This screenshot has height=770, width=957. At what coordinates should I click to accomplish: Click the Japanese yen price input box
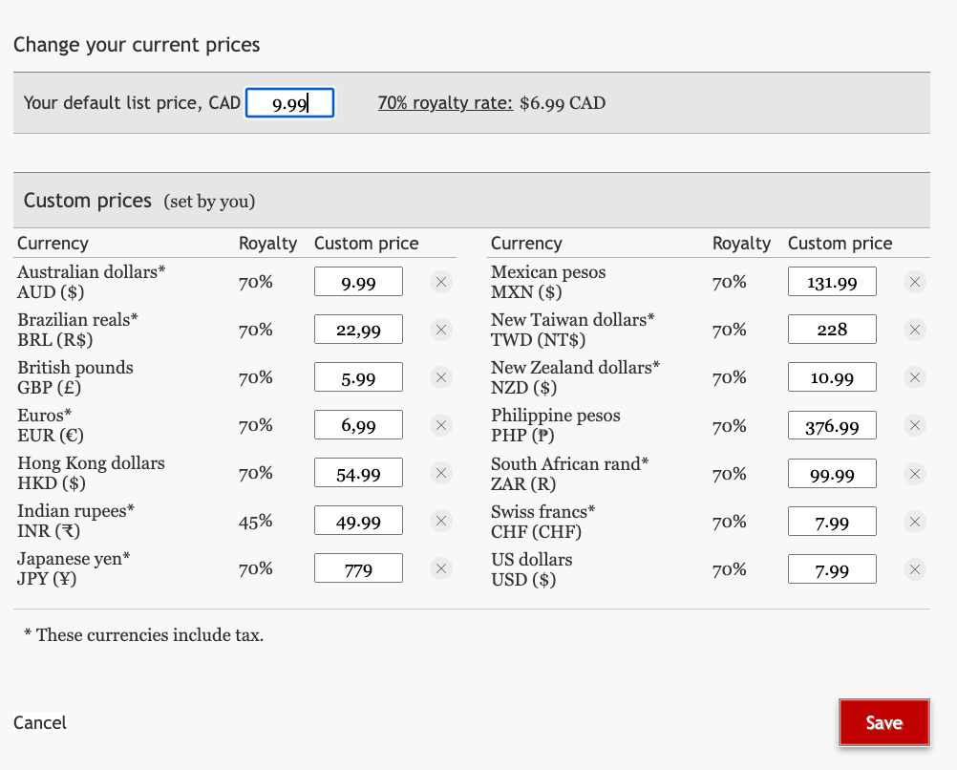pyautogui.click(x=358, y=569)
